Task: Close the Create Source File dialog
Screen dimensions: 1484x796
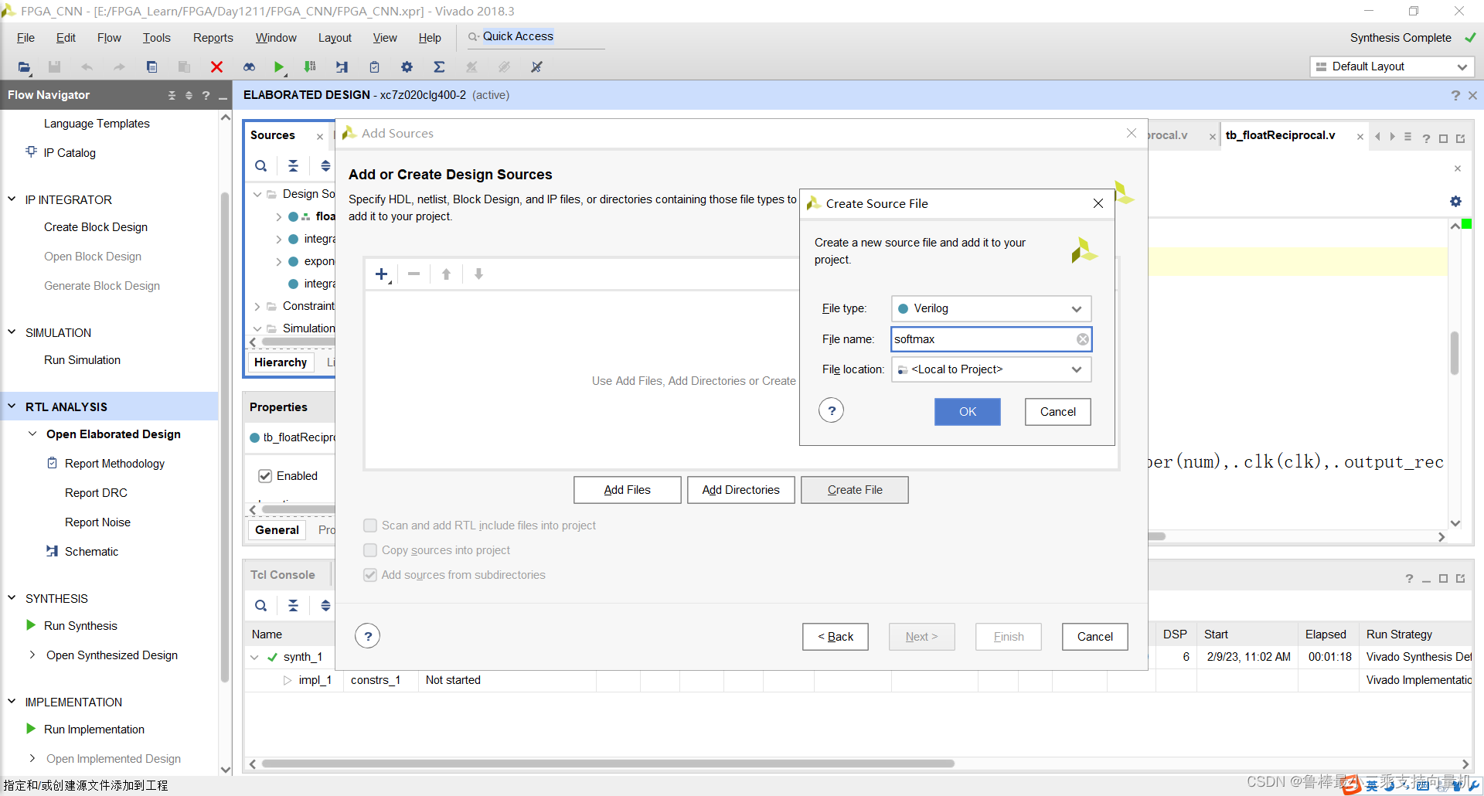Action: coord(1098,203)
